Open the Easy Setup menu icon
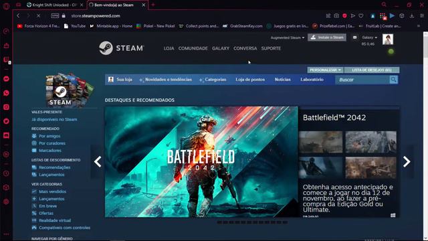The width and height of the screenshot is (428, 241). click(422, 16)
